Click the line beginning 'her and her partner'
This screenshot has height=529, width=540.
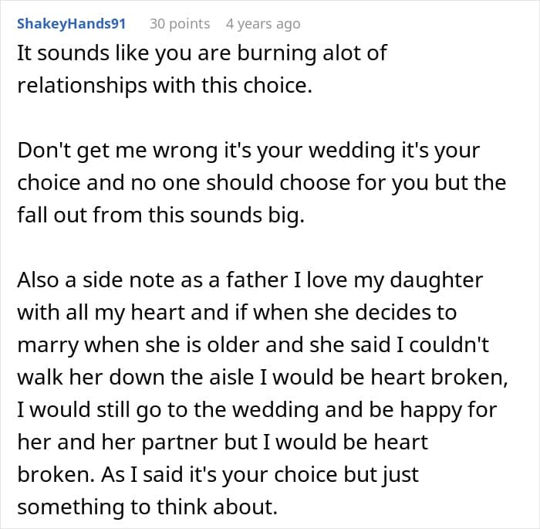(x=222, y=443)
